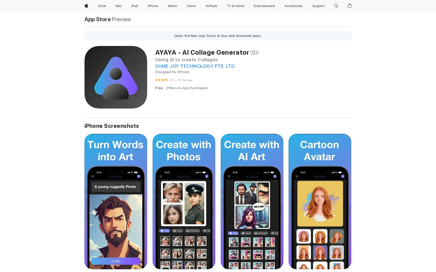Open the search magnifier icon
Viewport: 436px width, 272px height.
336,6
